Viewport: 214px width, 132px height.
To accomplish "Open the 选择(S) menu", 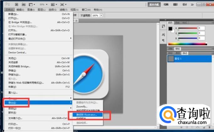I will click(x=52, y=10).
